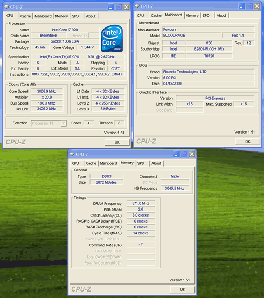
Task: Click the Intel Core i7 logo
Action: click(112, 38)
